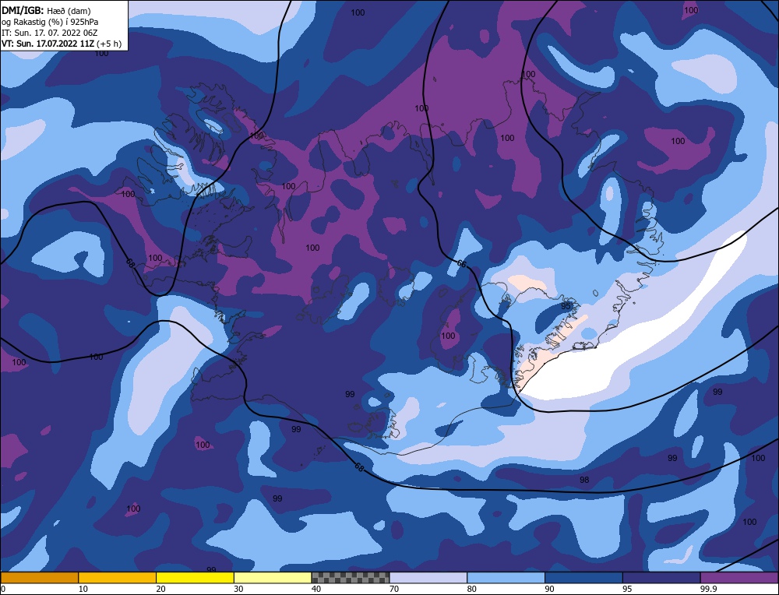Click the '40' legend scale label
779x595 pixels.
316,590
